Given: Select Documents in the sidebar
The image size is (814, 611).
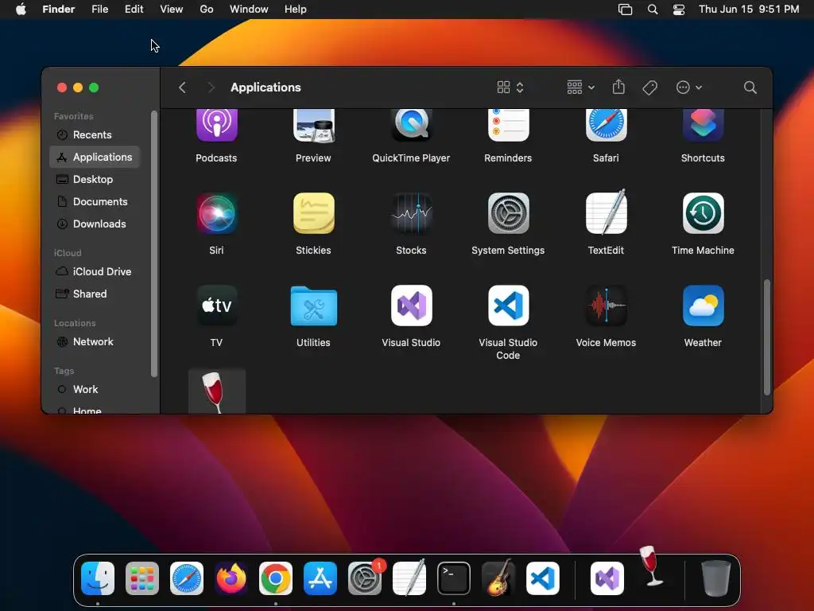Looking at the screenshot, I should click(95, 201).
